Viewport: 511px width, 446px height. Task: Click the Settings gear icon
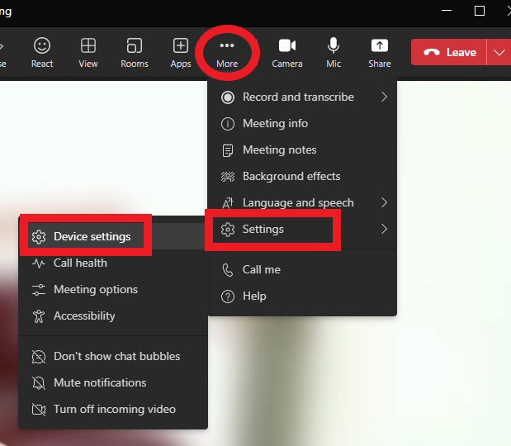[228, 230]
